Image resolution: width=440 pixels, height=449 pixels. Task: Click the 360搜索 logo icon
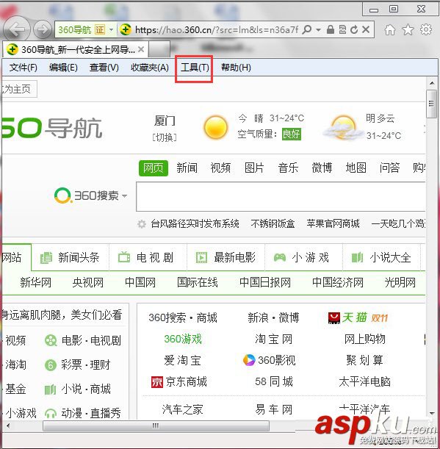point(62,195)
